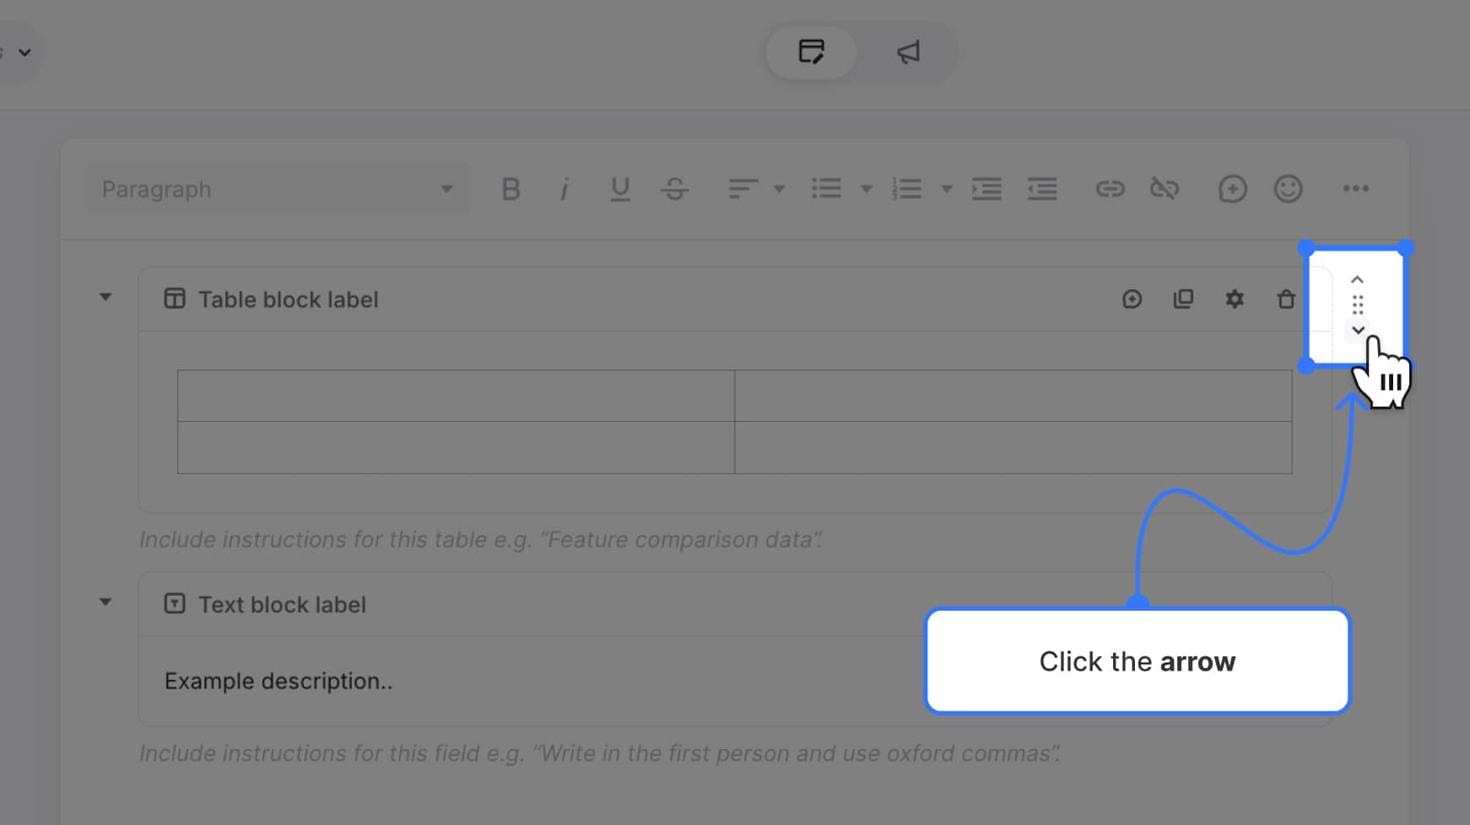Collapse the Table block label section
This screenshot has width=1470, height=825.
coord(105,297)
